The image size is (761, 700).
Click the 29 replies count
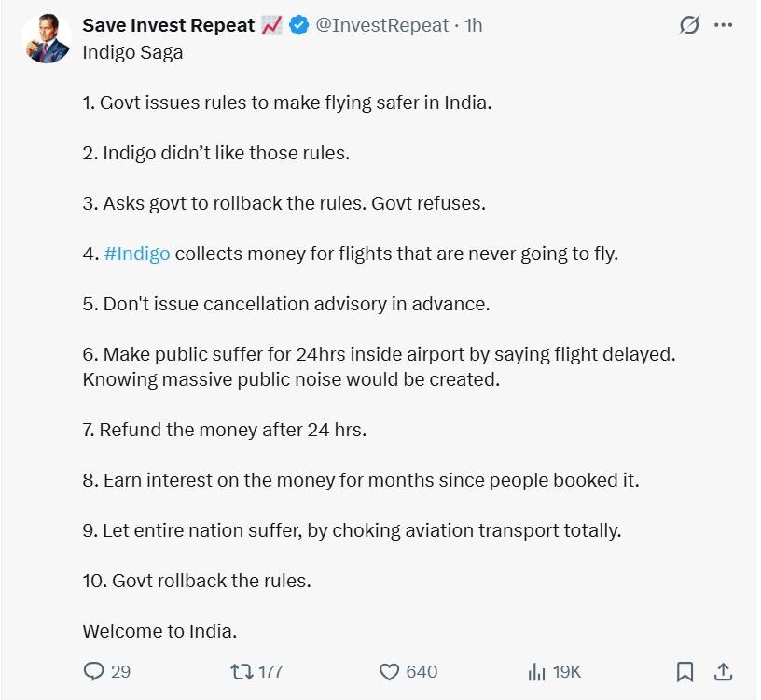click(120, 671)
